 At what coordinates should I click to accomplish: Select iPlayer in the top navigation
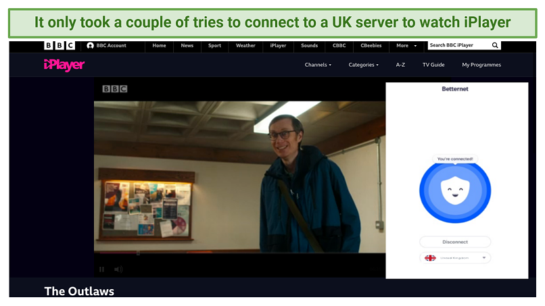pyautogui.click(x=278, y=45)
